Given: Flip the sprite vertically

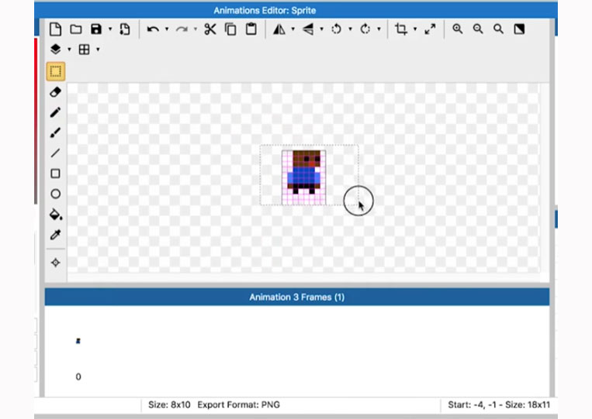Looking at the screenshot, I should click(308, 29).
